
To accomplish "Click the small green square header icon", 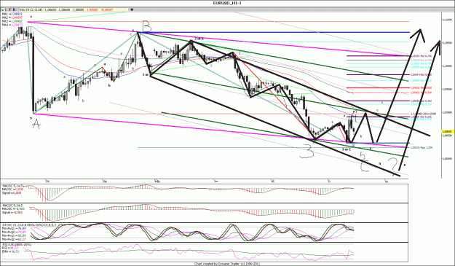I will point(3,10).
